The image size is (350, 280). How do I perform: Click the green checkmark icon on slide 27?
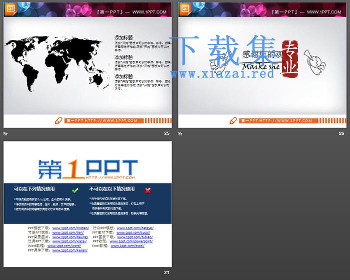coord(75,191)
